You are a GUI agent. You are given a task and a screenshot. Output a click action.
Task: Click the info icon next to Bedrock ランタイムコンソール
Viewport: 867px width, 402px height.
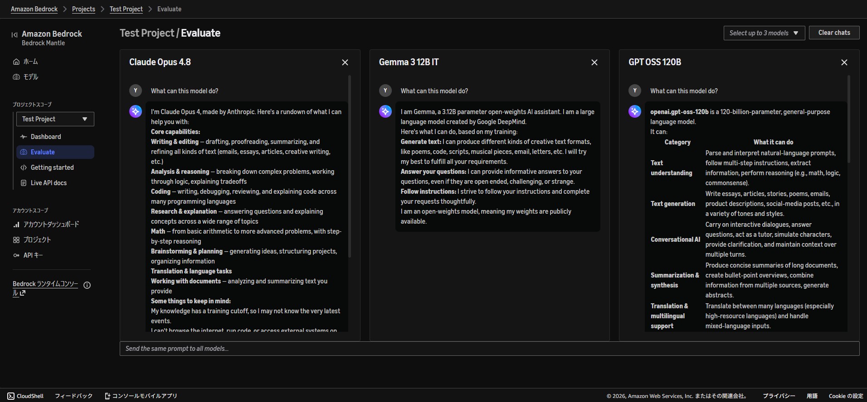click(88, 285)
